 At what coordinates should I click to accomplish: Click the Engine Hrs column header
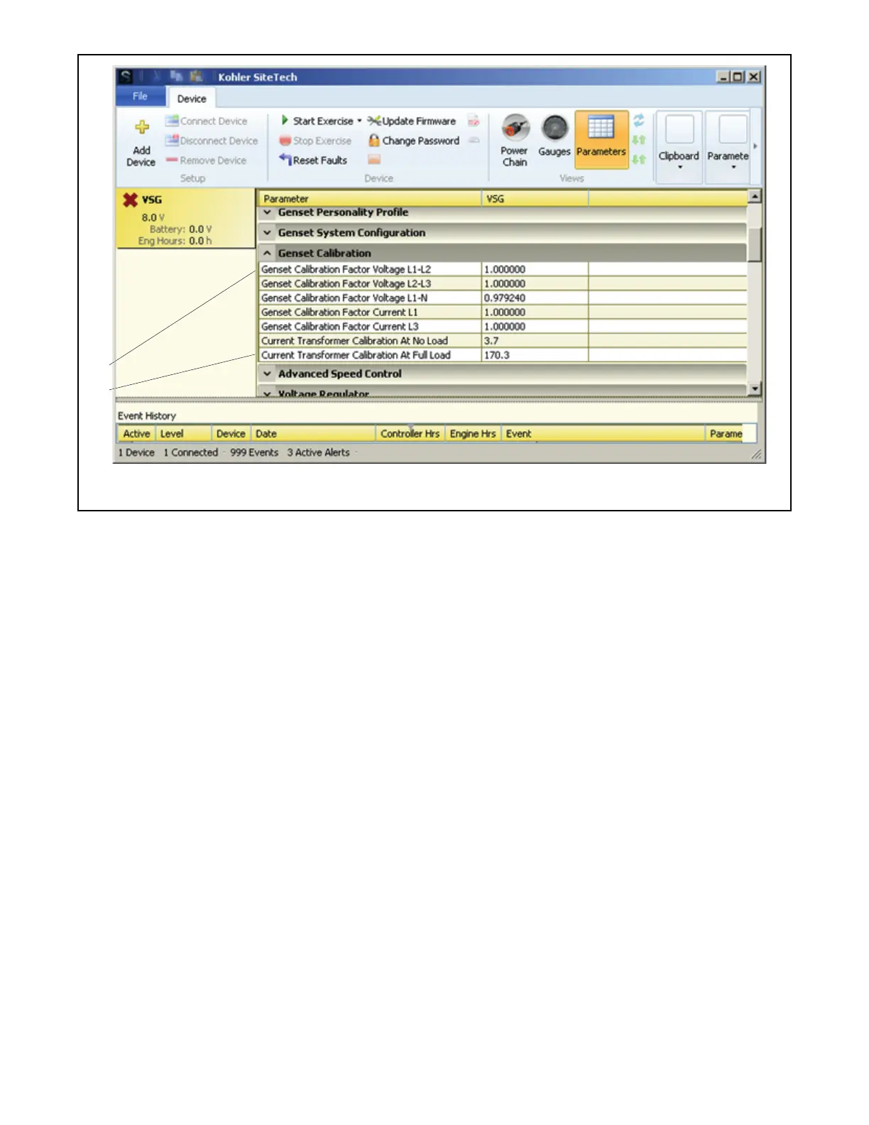coord(473,433)
